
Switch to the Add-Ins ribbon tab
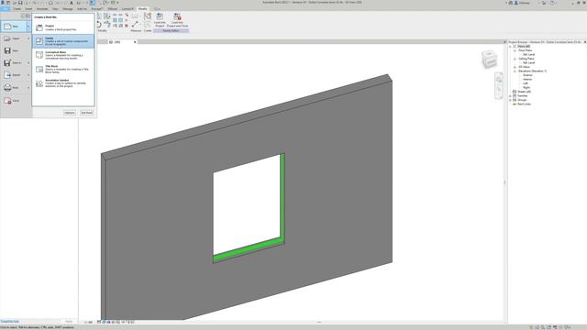[x=82, y=8]
